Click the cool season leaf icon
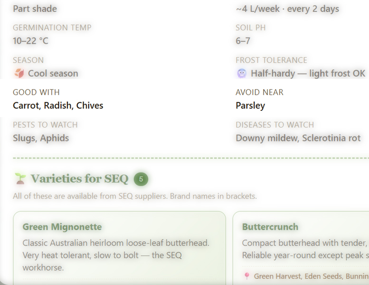This screenshot has width=369, height=285. 19,73
